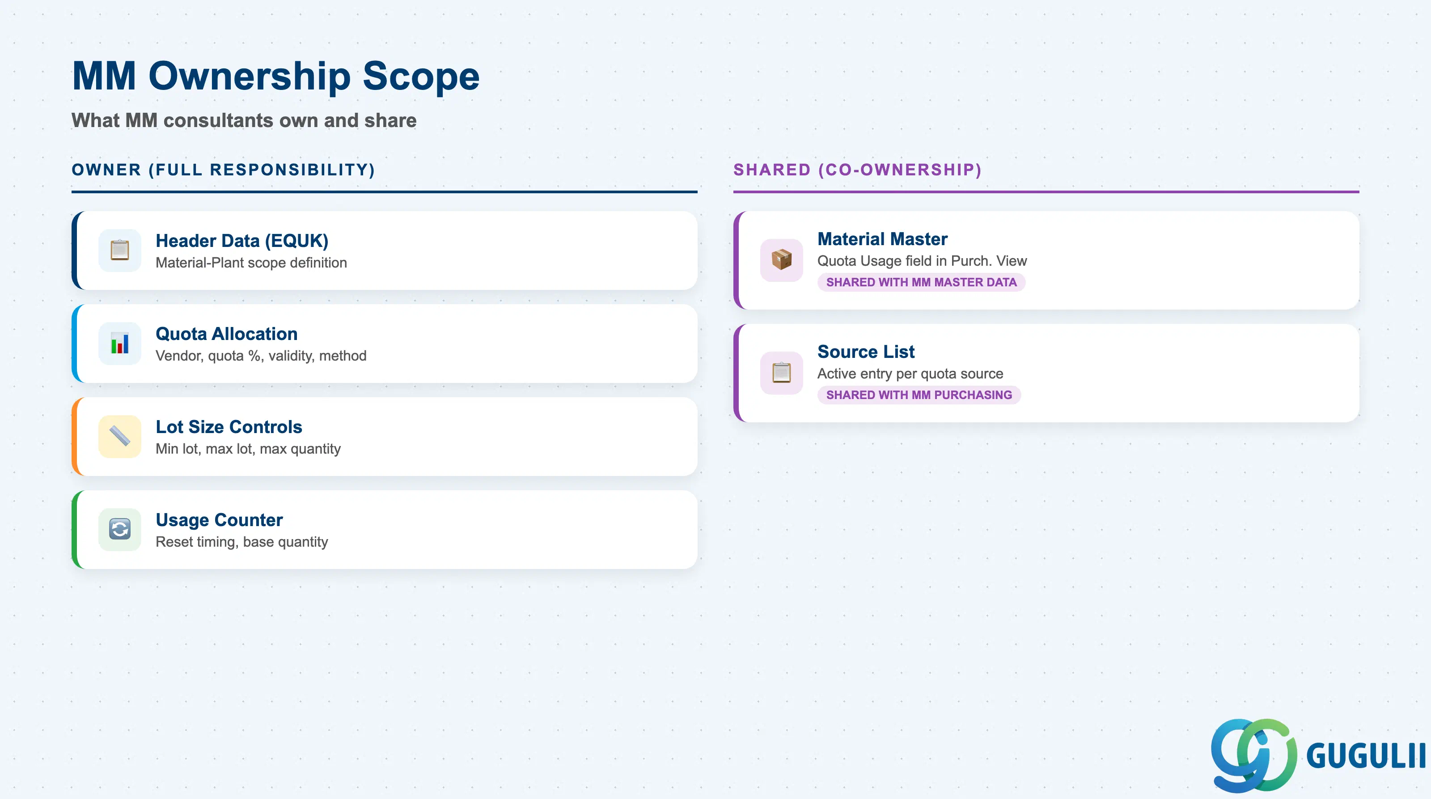Click 'What MM consultants own and share' subtitle
Image resolution: width=1431 pixels, height=799 pixels.
click(244, 121)
